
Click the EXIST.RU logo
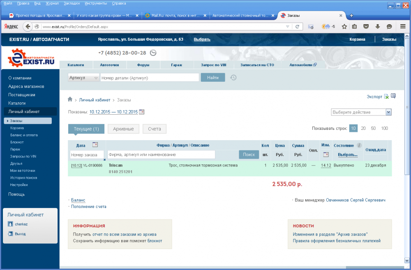[x=31, y=58]
